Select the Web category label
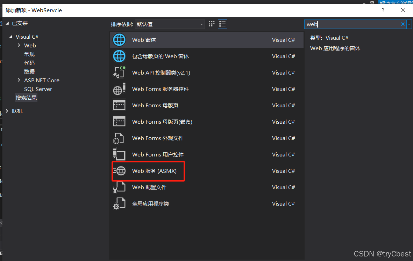The width and height of the screenshot is (413, 261). [30, 45]
